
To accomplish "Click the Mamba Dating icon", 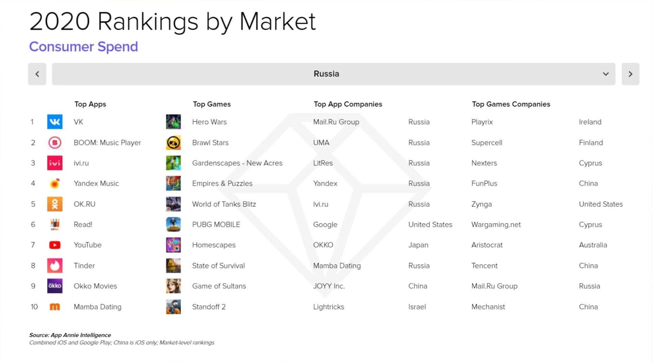I will coord(55,307).
